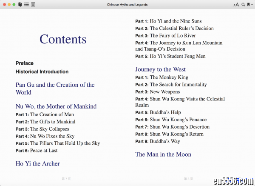Image resolution: width=255 pixels, height=186 pixels.
Task: Go to Ho Yi the Archer chapter
Action: tap(38, 163)
